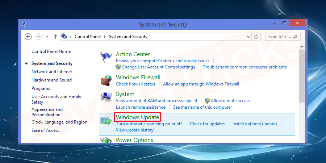Click the Power Options battery icon
Viewport: 326px width, 163px height.
[106, 139]
